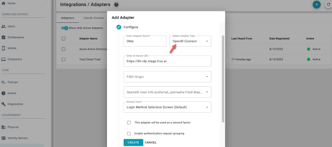Click the Enter Adapter Name field

[x=145, y=41]
